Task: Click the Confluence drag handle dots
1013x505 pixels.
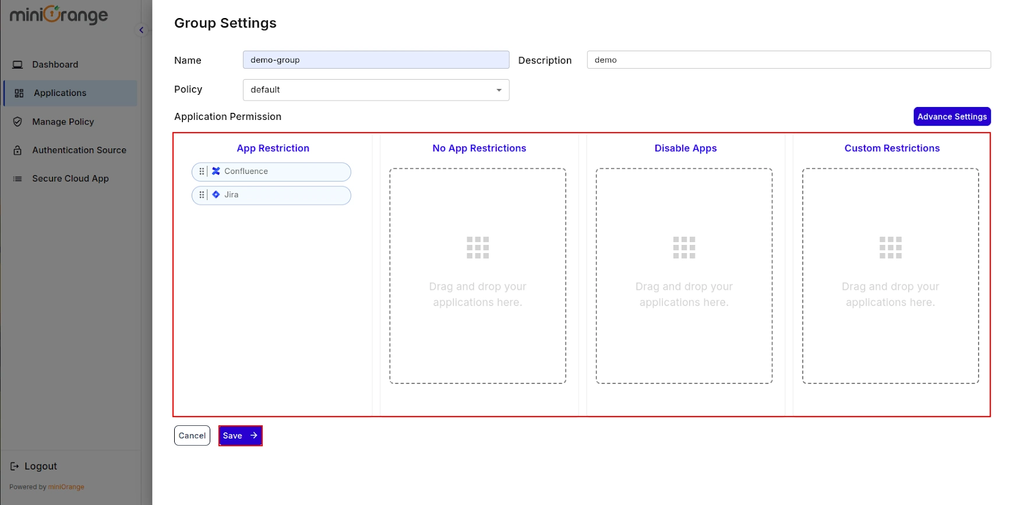Action: [x=202, y=172]
